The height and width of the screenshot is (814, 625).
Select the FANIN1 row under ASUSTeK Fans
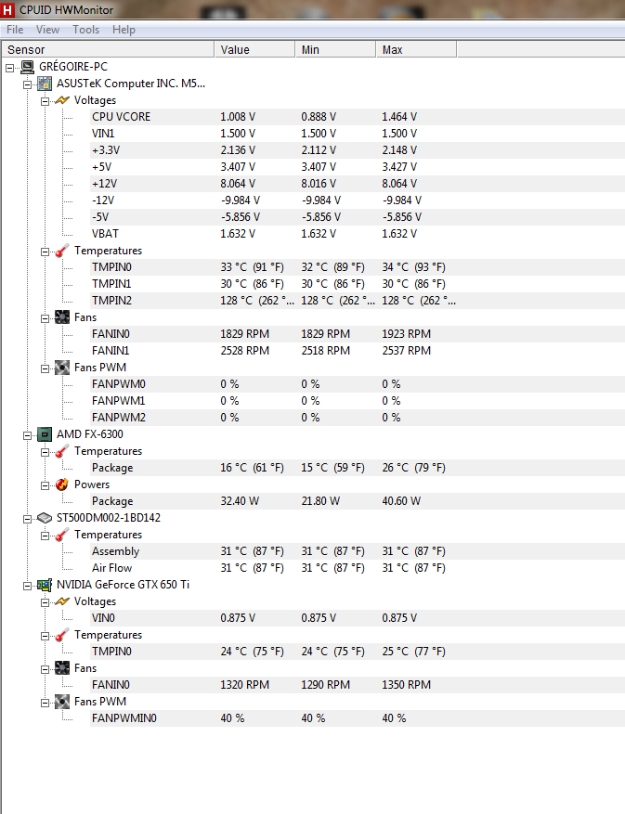(x=358, y=351)
